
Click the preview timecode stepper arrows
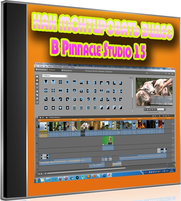pos(165,109)
